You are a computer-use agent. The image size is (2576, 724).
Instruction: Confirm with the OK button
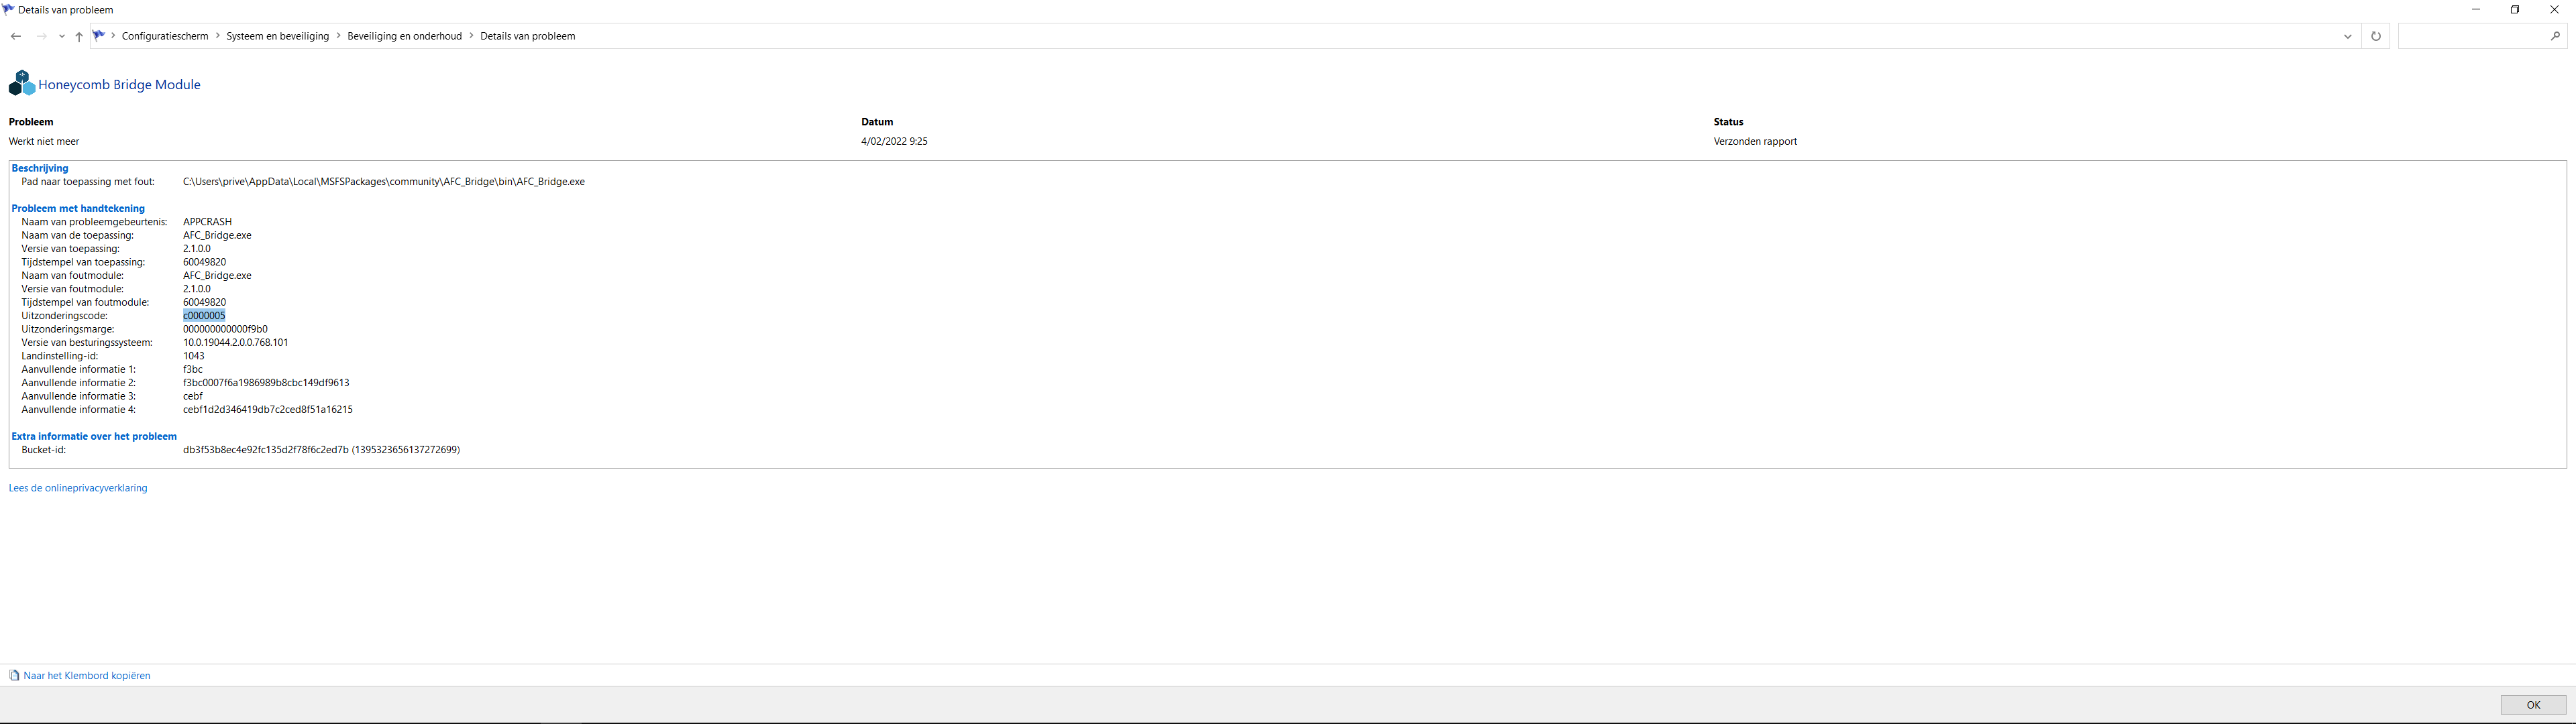[2533, 705]
